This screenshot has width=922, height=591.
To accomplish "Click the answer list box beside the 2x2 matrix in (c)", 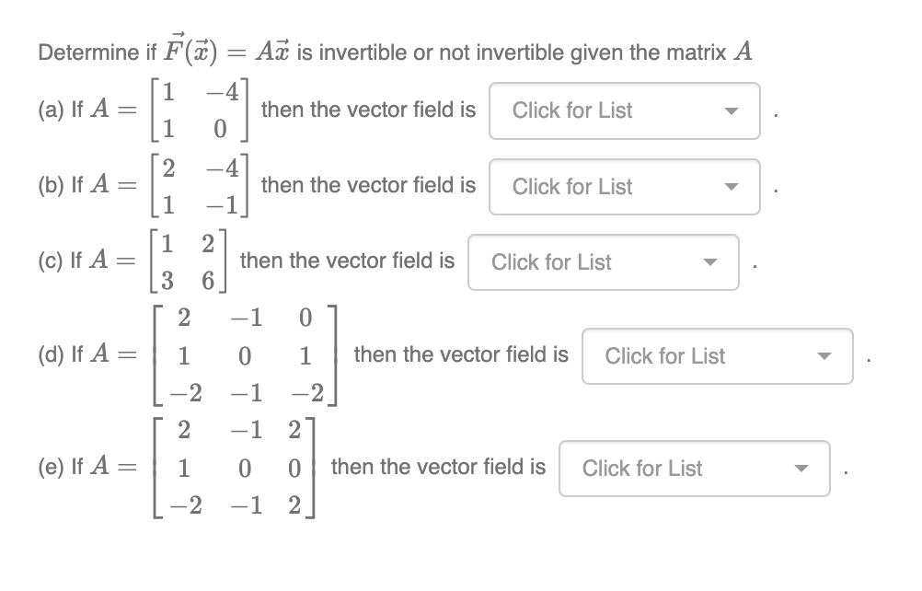I will 603,262.
